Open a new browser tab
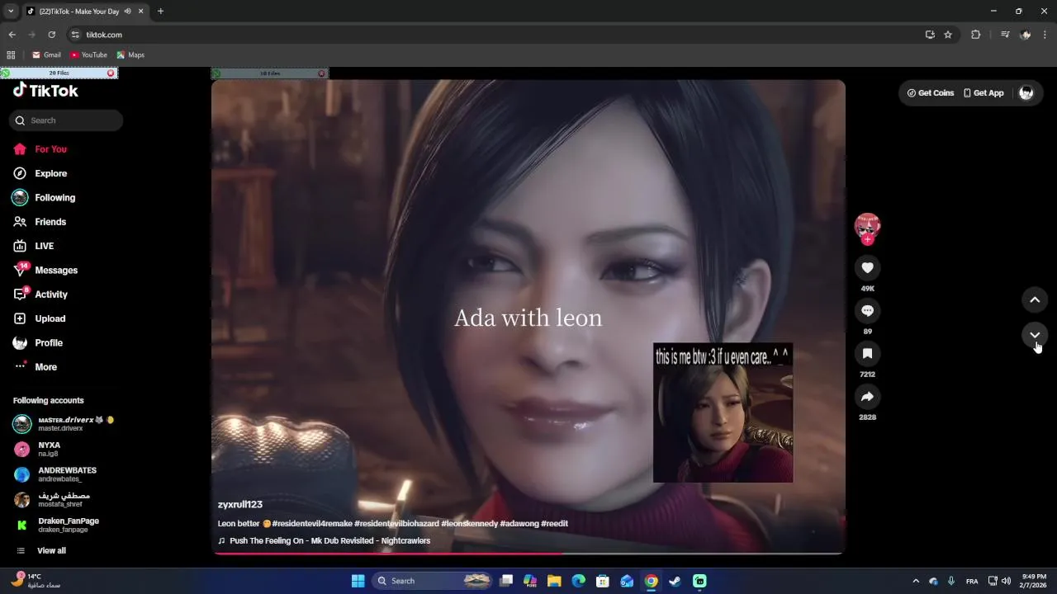 pyautogui.click(x=160, y=12)
